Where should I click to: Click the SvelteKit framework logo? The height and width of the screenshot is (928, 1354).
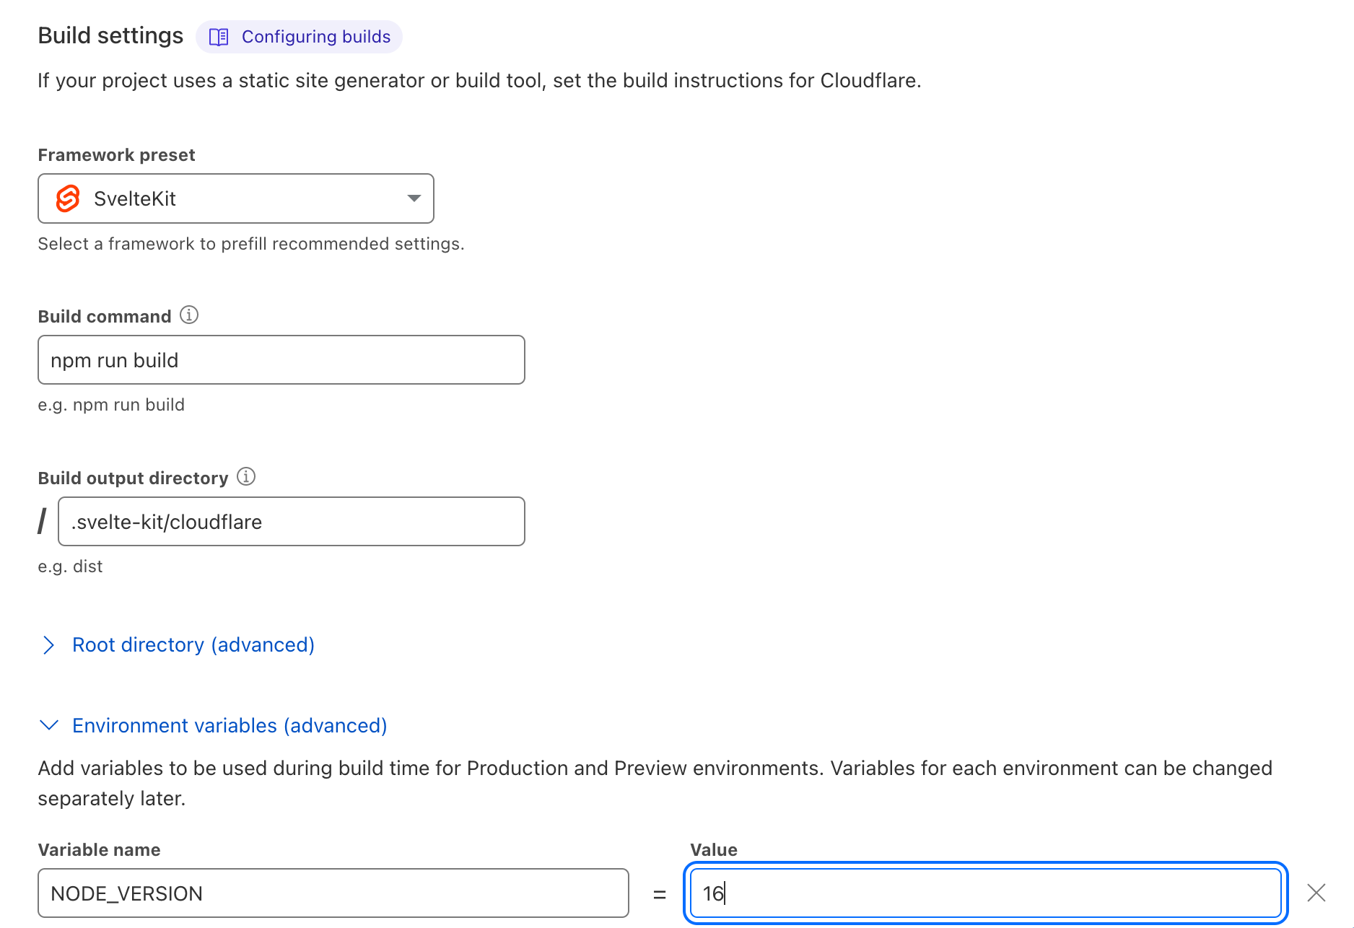[x=68, y=198]
